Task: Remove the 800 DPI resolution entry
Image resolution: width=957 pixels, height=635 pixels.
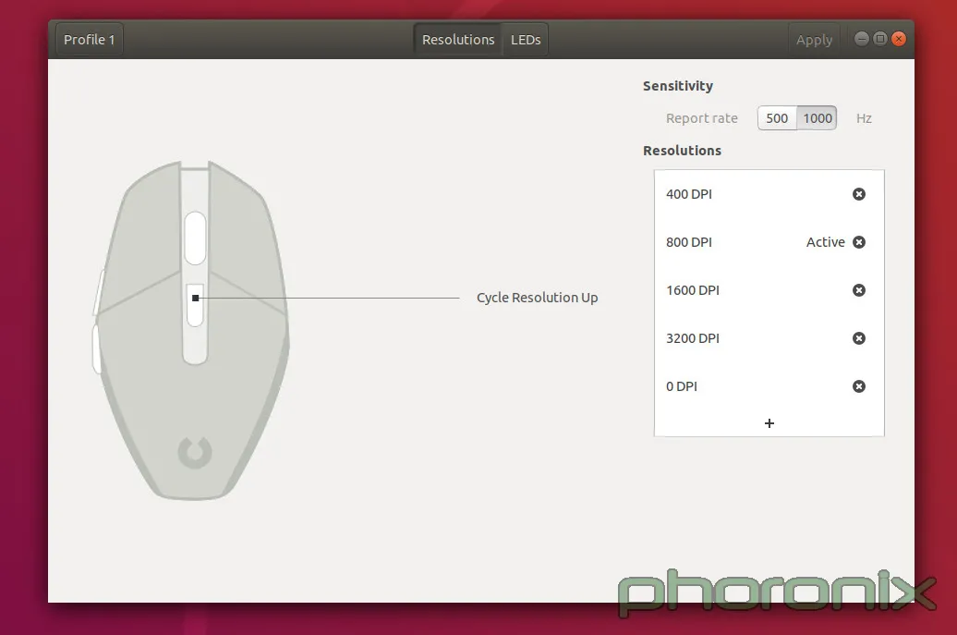Action: (859, 242)
